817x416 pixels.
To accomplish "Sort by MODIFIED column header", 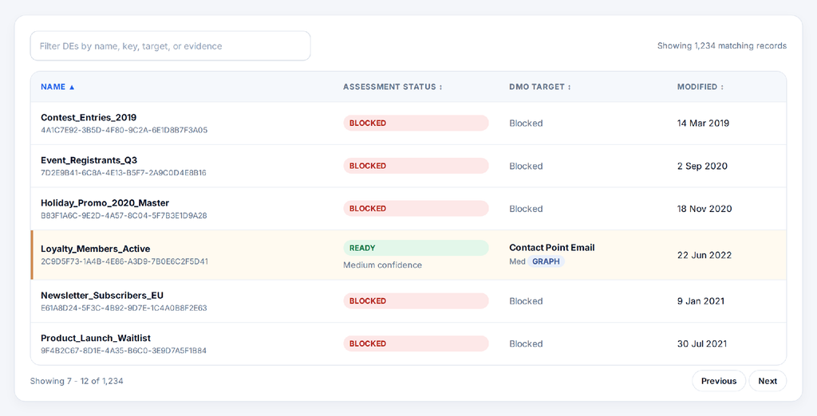I will (701, 87).
